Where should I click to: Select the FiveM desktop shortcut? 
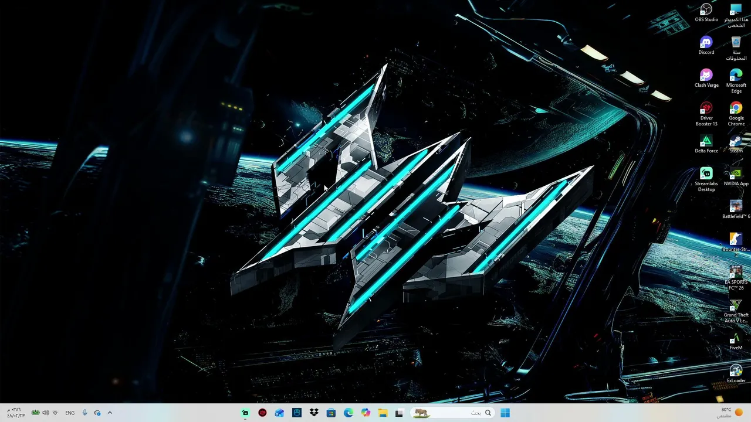click(x=736, y=341)
